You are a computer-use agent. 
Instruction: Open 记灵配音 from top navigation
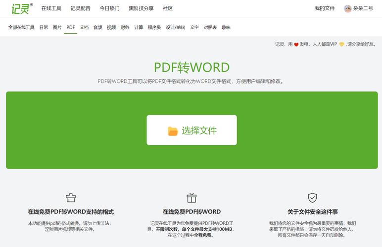pyautogui.click(x=80, y=8)
